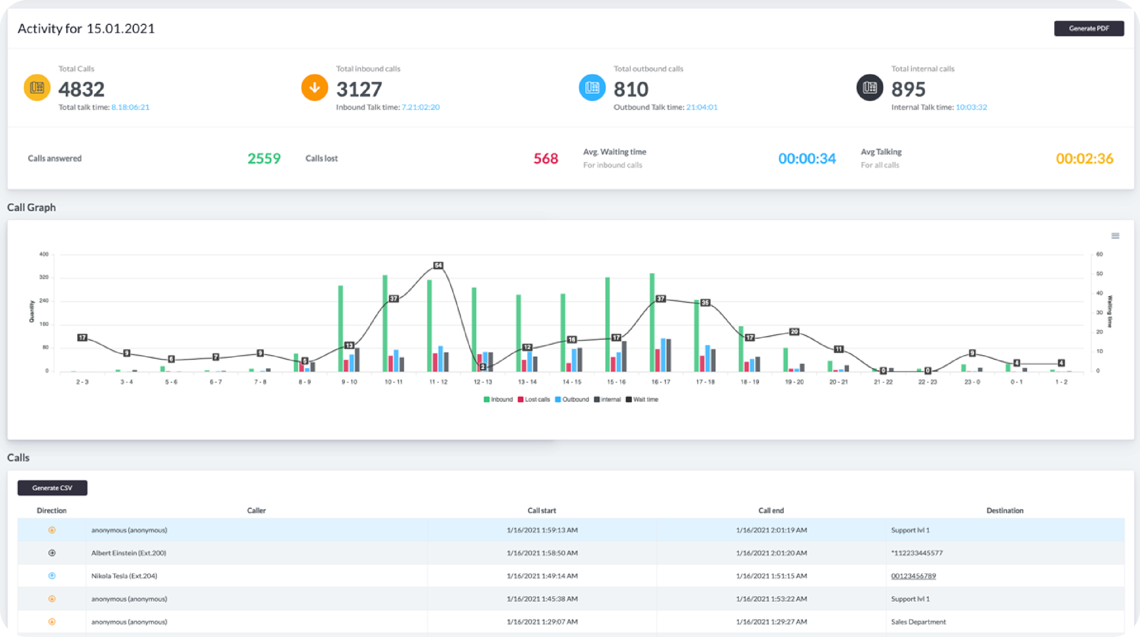Screen dimensions: 1140x637
Task: Select caller Nikola Tesla (Ext.204)
Action: [x=124, y=576]
